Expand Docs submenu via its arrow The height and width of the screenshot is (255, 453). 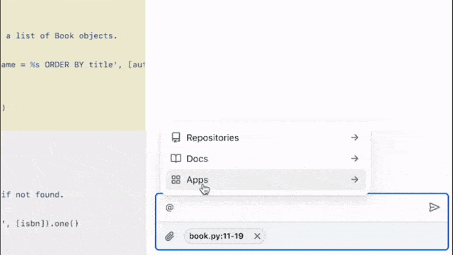point(355,159)
